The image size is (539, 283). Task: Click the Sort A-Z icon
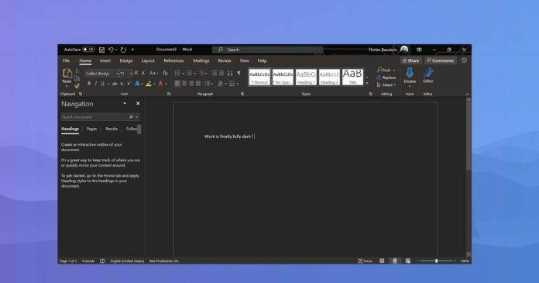coord(230,73)
